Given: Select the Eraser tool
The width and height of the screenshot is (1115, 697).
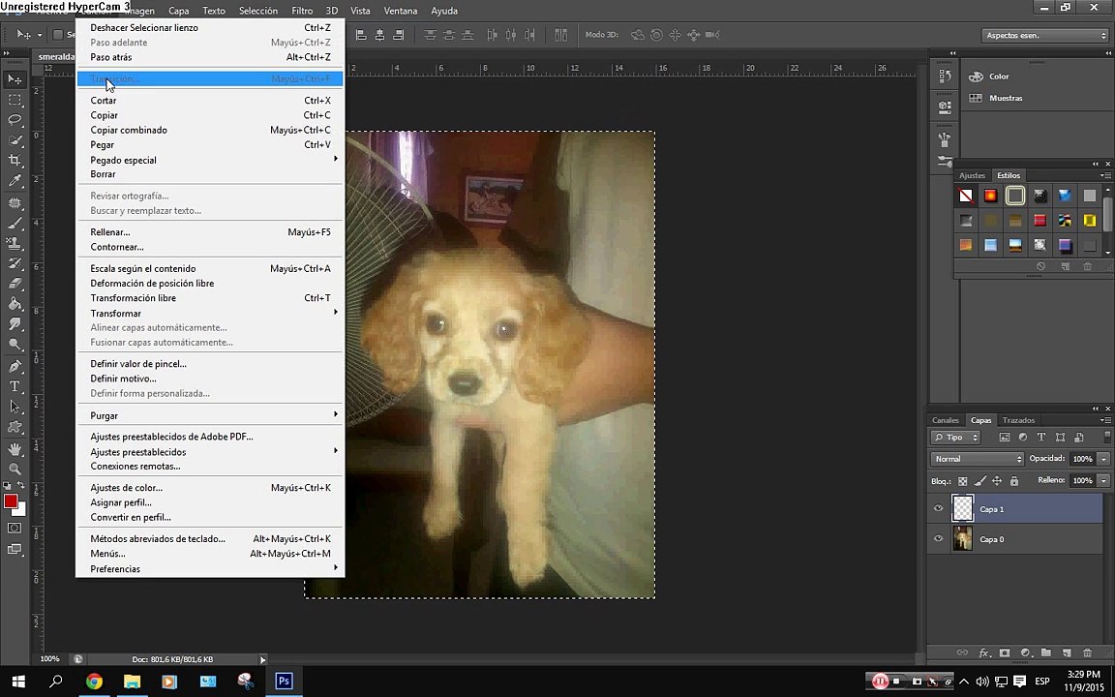Looking at the screenshot, I should click(x=15, y=283).
